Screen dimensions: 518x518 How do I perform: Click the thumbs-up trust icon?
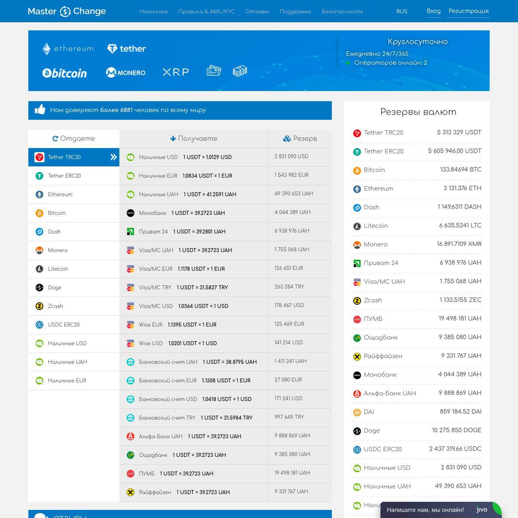pyautogui.click(x=40, y=109)
